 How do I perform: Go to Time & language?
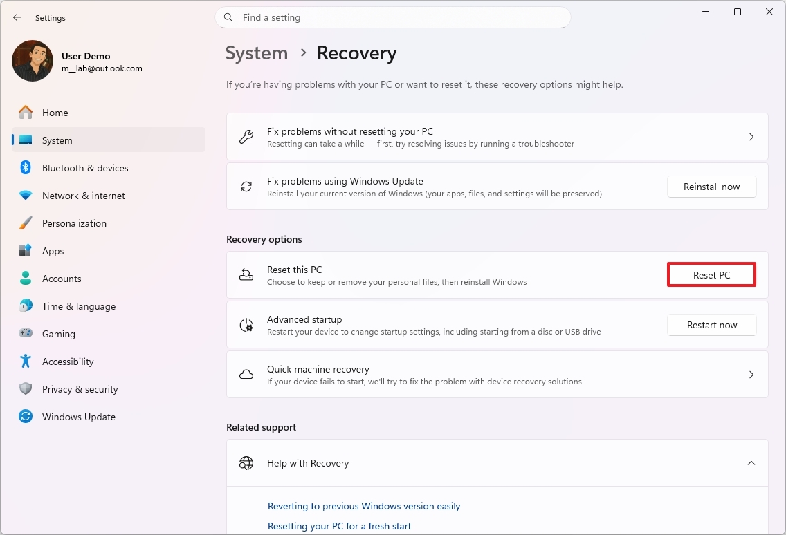click(x=78, y=306)
